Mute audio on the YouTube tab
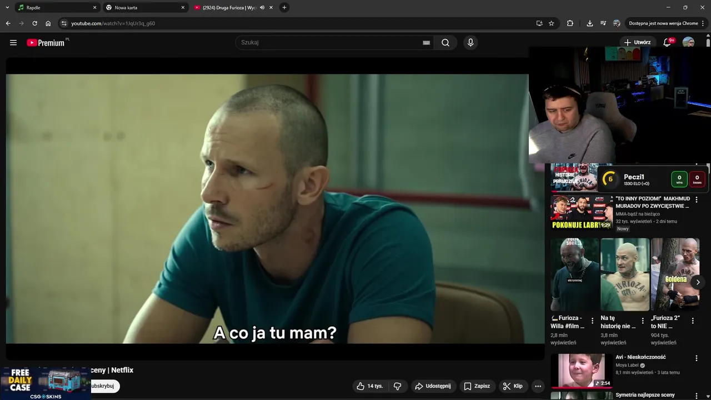Image resolution: width=711 pixels, height=400 pixels. tap(262, 8)
